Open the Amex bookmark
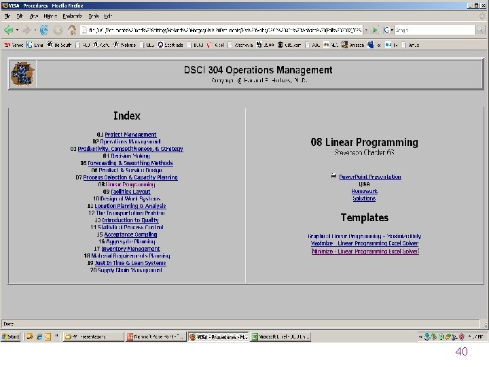Screen dimensions: 489x367 [410, 45]
